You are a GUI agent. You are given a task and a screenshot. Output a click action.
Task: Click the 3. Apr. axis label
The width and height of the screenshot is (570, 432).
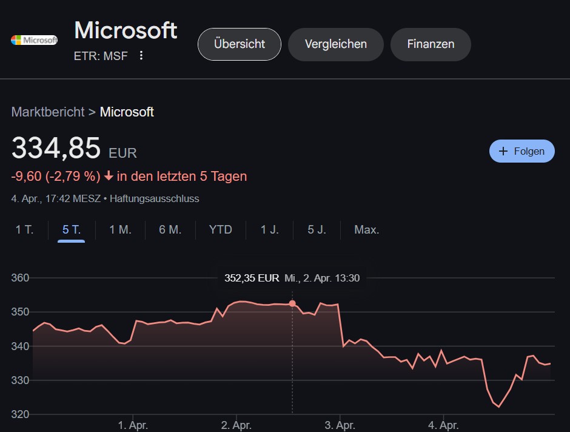(x=340, y=425)
